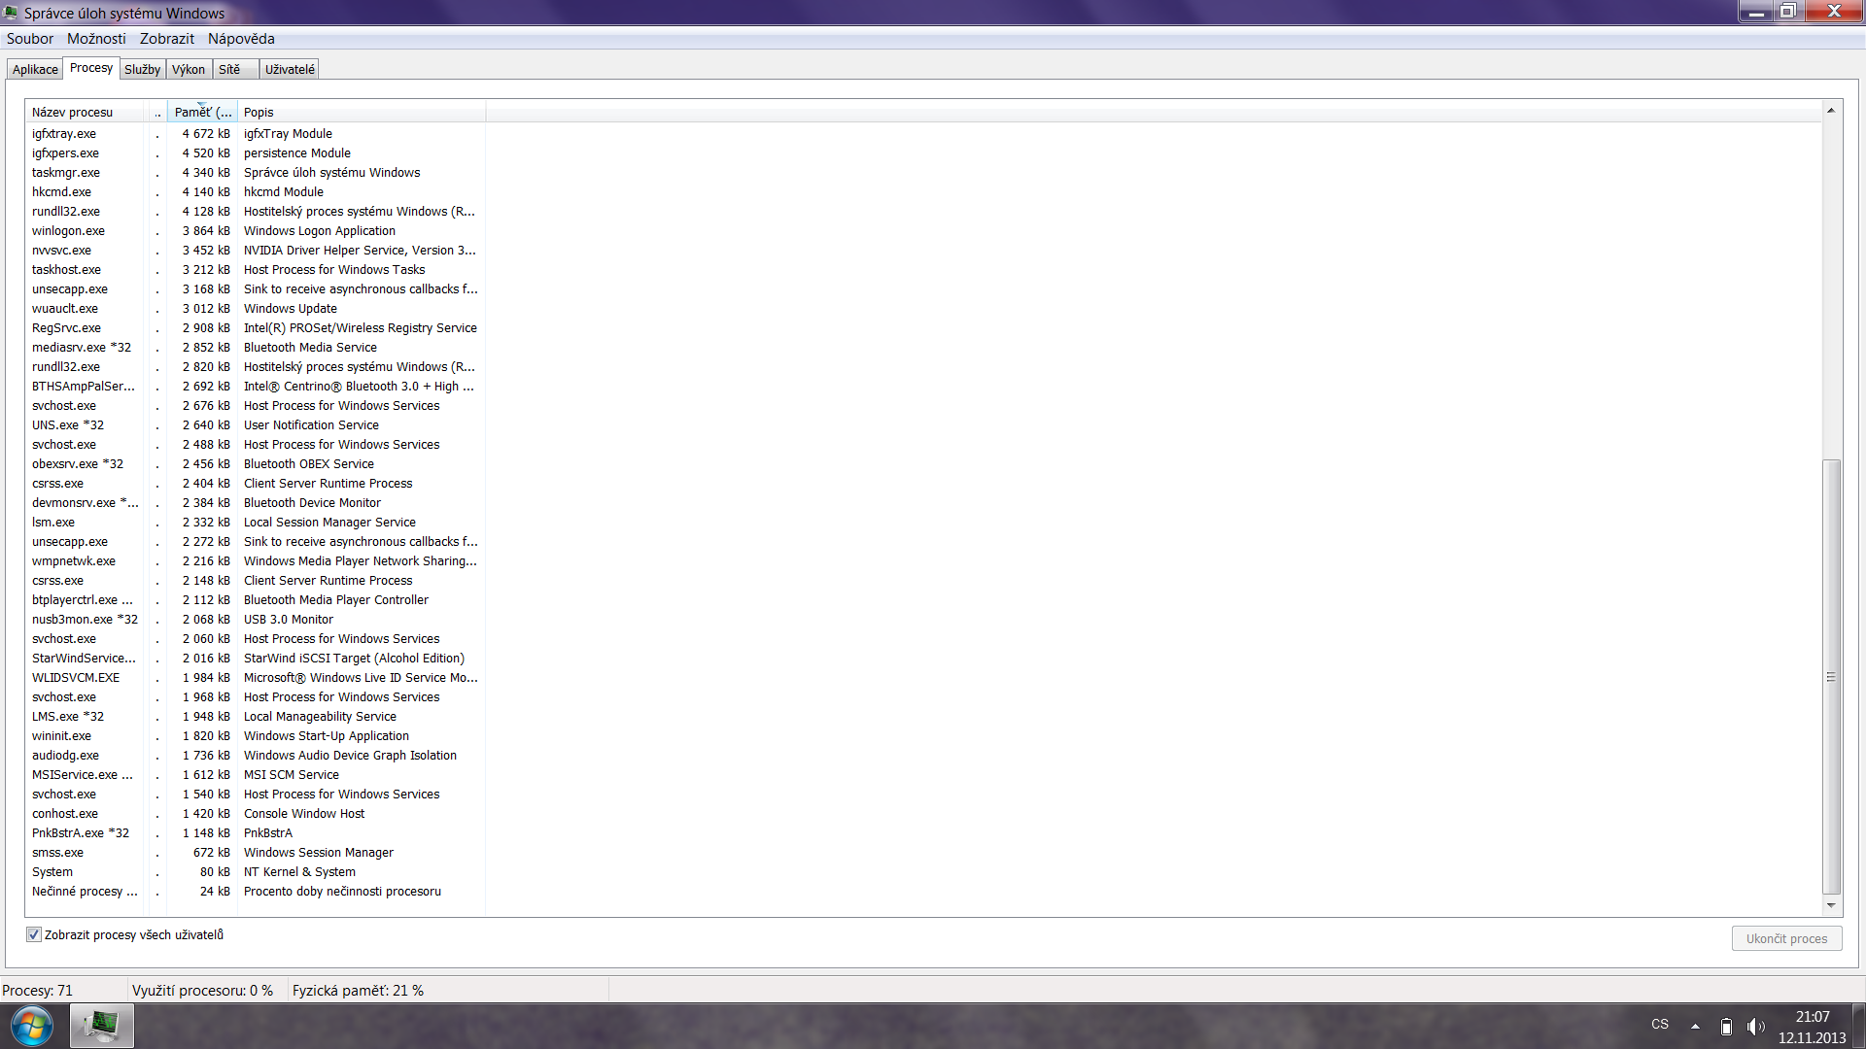Click the taskbar clock and date
The height and width of the screenshot is (1049, 1866).
pos(1812,1027)
